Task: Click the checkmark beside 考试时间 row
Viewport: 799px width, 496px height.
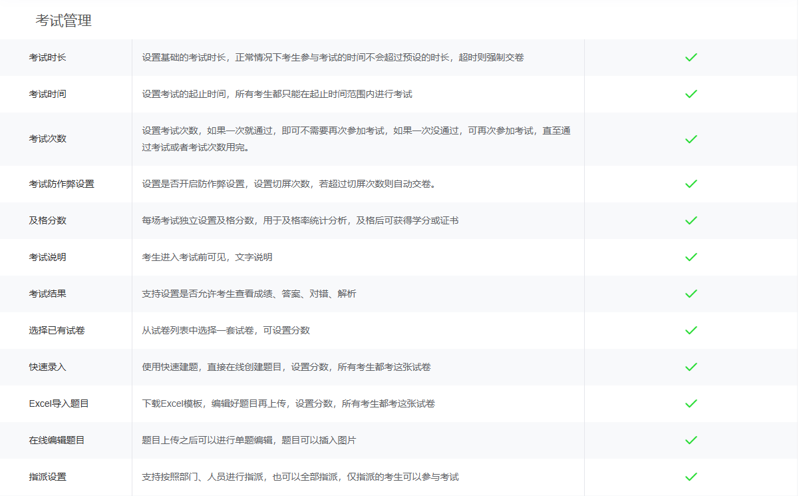Action: coord(691,94)
